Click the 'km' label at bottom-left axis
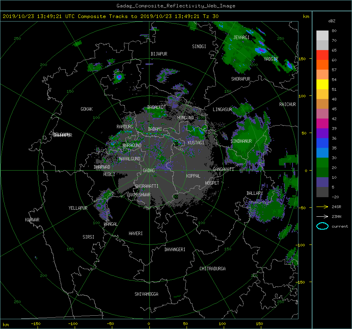The image size is (352, 329). pos(5,325)
